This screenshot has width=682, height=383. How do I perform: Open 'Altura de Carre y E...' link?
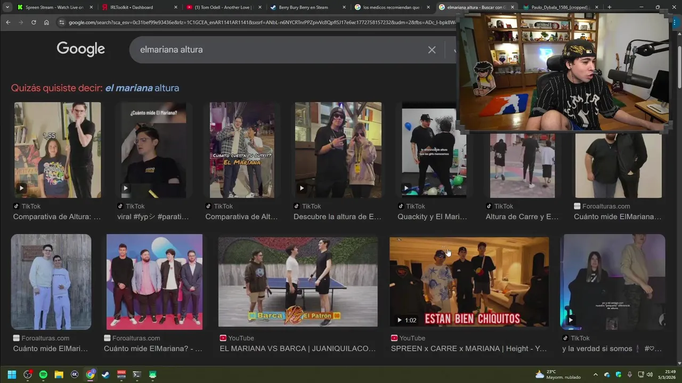522,217
